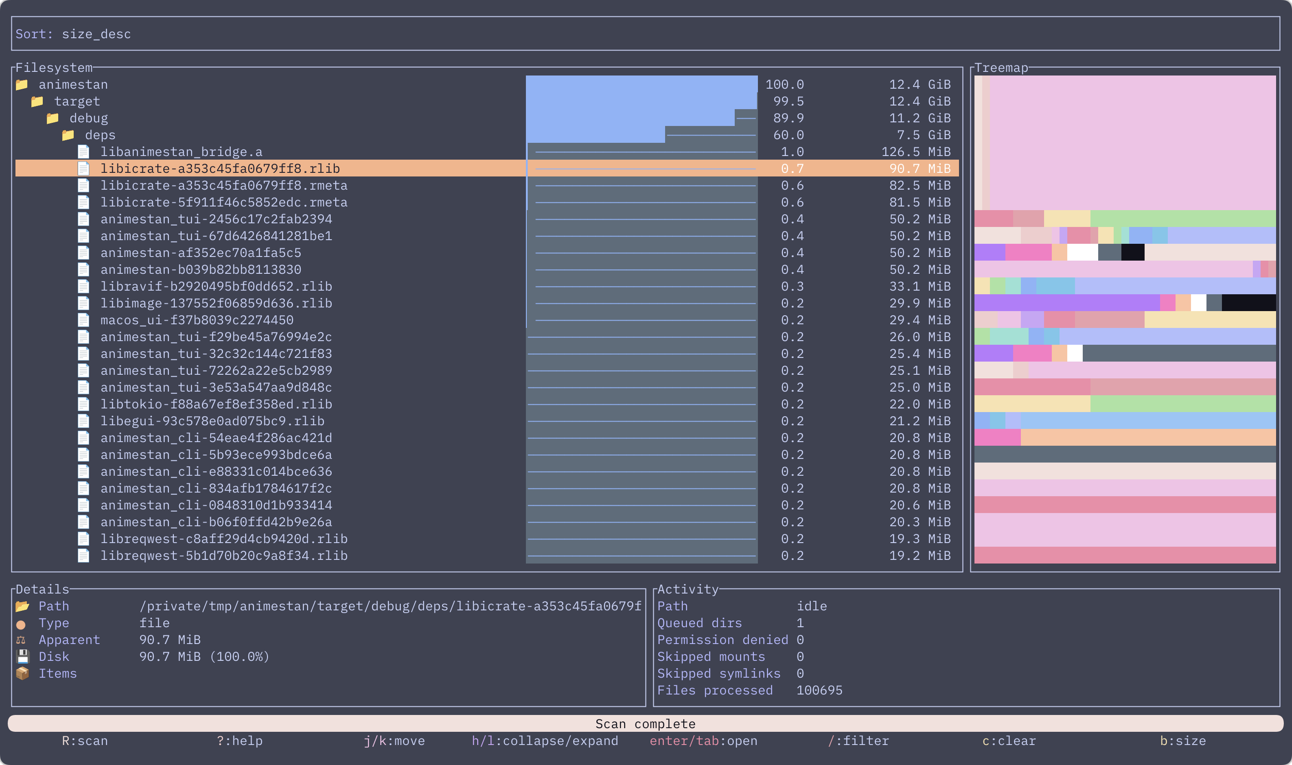This screenshot has width=1292, height=765.
Task: Click the full path value in Details
Action: (x=390, y=606)
